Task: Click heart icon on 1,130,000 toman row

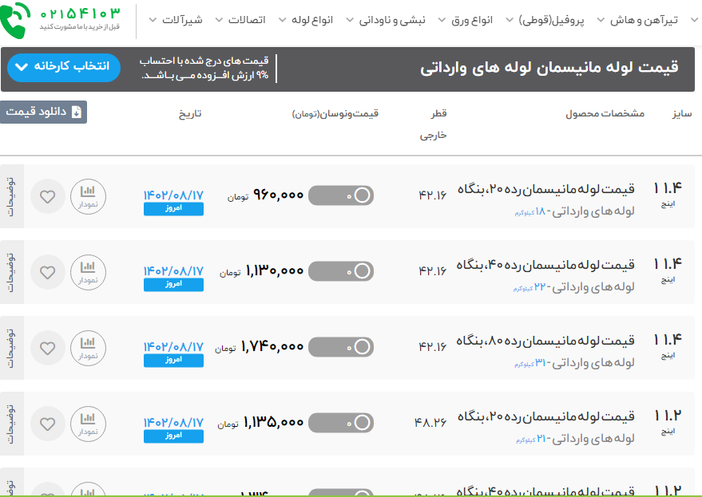Action: [x=48, y=272]
